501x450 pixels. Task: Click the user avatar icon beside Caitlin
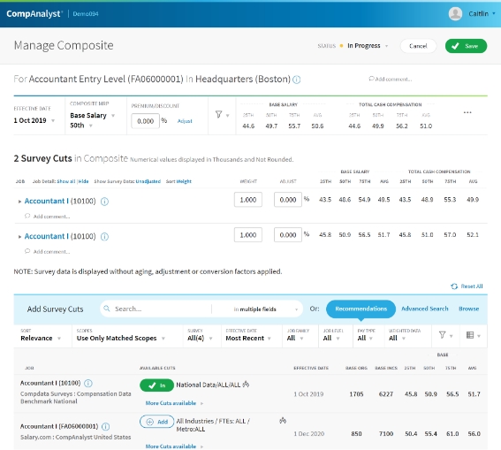(455, 14)
